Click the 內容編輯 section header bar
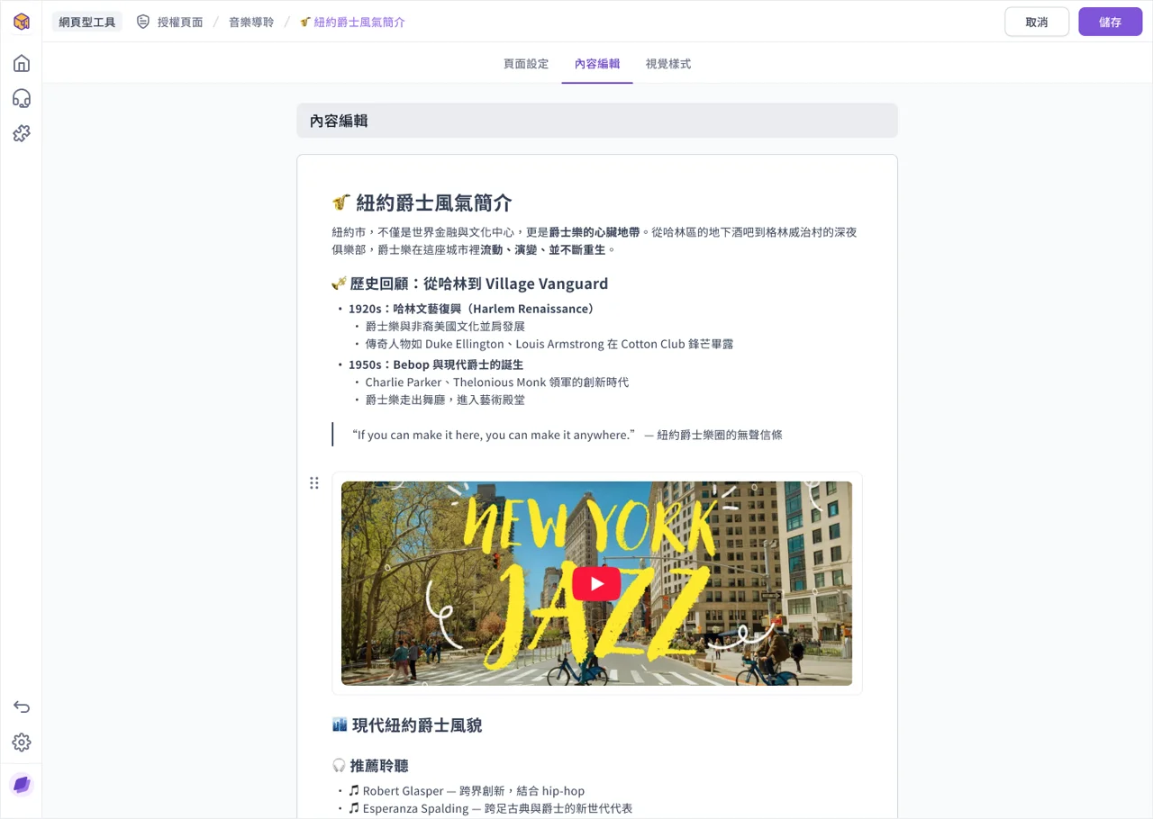The image size is (1153, 819). tap(597, 121)
